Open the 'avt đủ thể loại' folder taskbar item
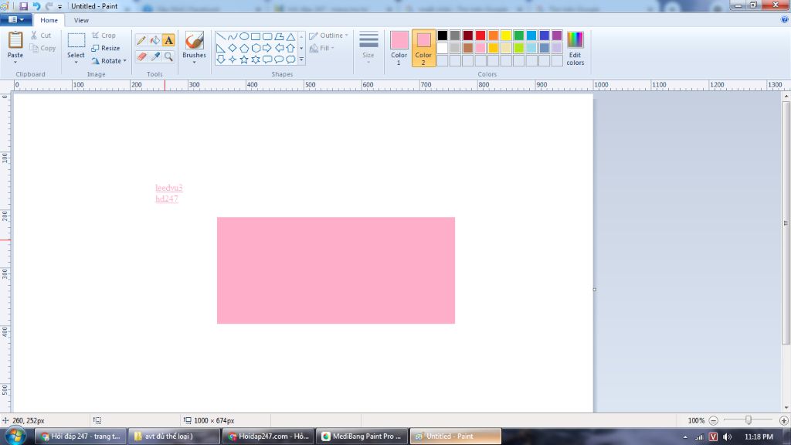The image size is (791, 445). [x=174, y=437]
